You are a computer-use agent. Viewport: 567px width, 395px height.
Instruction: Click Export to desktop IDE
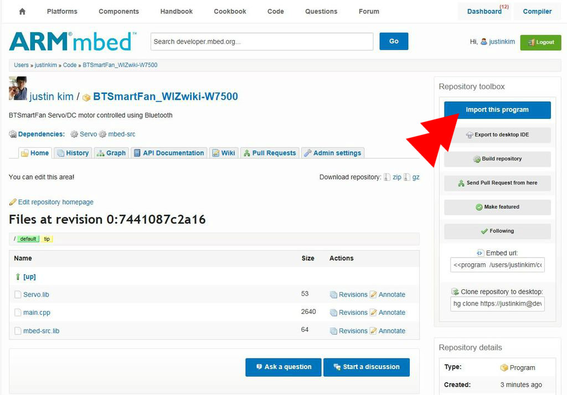click(497, 135)
